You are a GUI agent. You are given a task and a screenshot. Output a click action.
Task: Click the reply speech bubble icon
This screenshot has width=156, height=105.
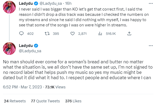click(21, 34)
